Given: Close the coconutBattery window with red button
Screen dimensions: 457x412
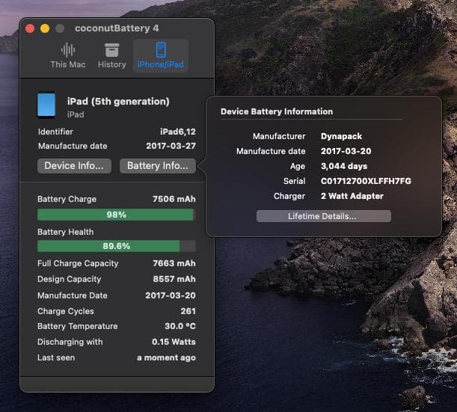Looking at the screenshot, I should coord(30,28).
